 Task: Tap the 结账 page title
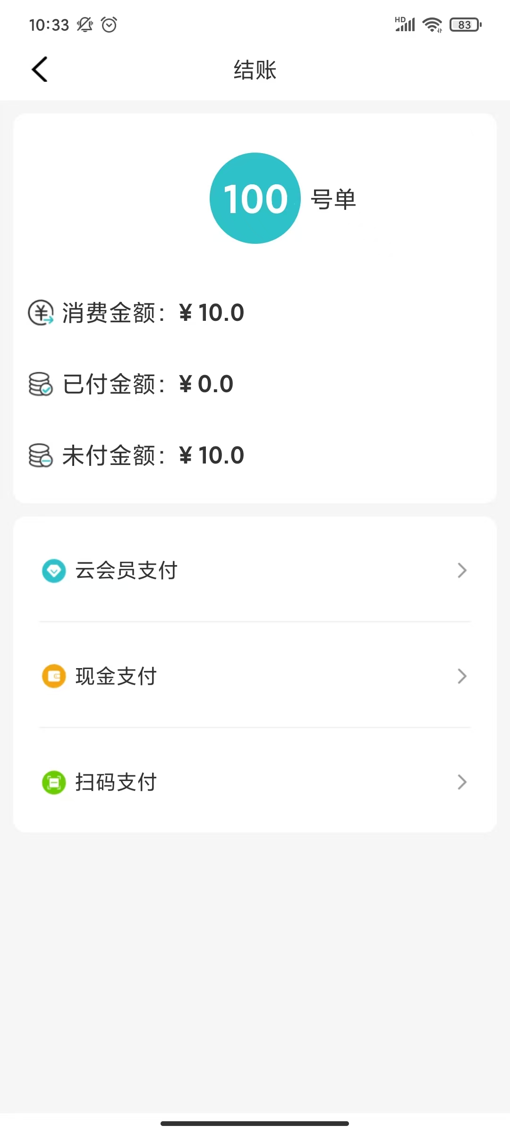pyautogui.click(x=255, y=70)
